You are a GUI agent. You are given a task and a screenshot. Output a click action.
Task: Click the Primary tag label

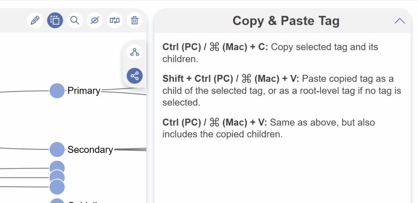pos(84,91)
